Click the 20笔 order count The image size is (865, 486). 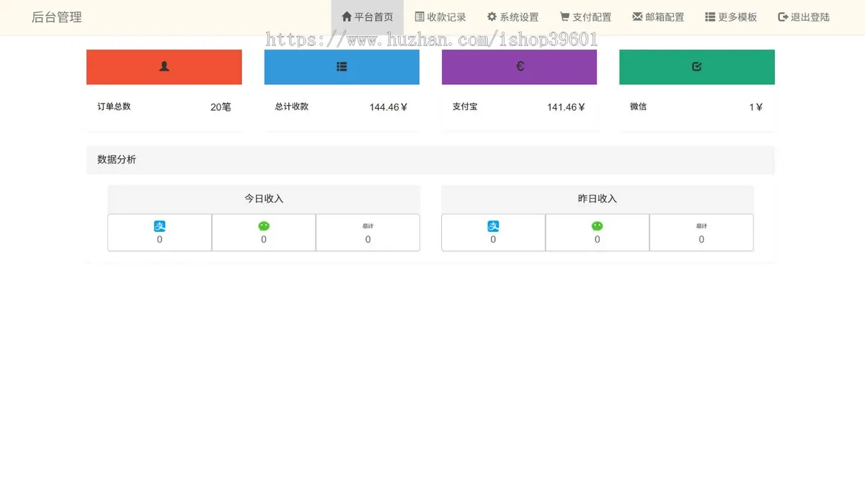click(221, 107)
